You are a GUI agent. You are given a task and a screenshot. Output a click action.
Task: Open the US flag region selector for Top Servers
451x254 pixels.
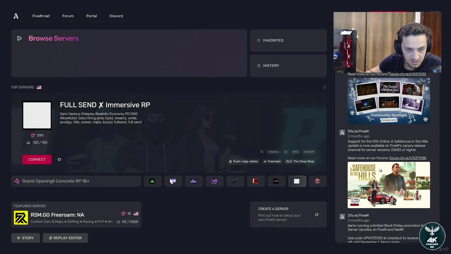tap(39, 87)
